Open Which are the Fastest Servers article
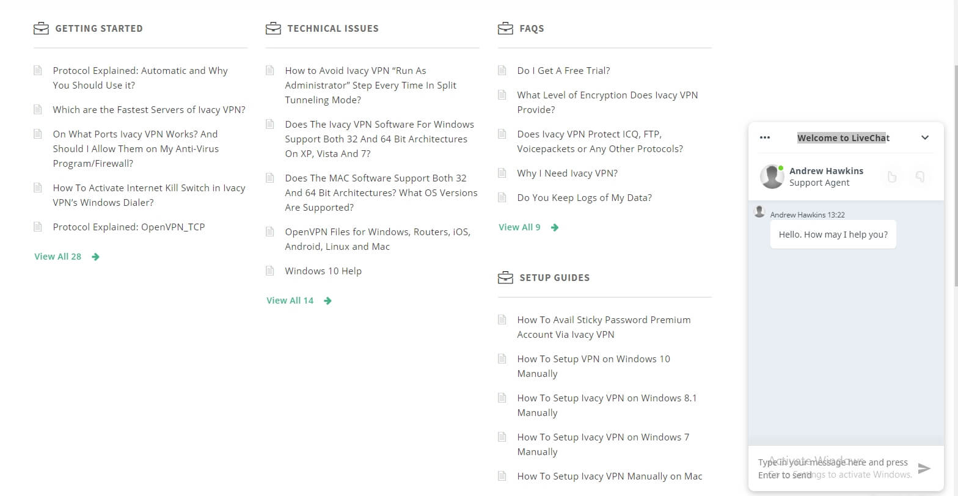Screen dimensions: 958x496 (x=149, y=109)
